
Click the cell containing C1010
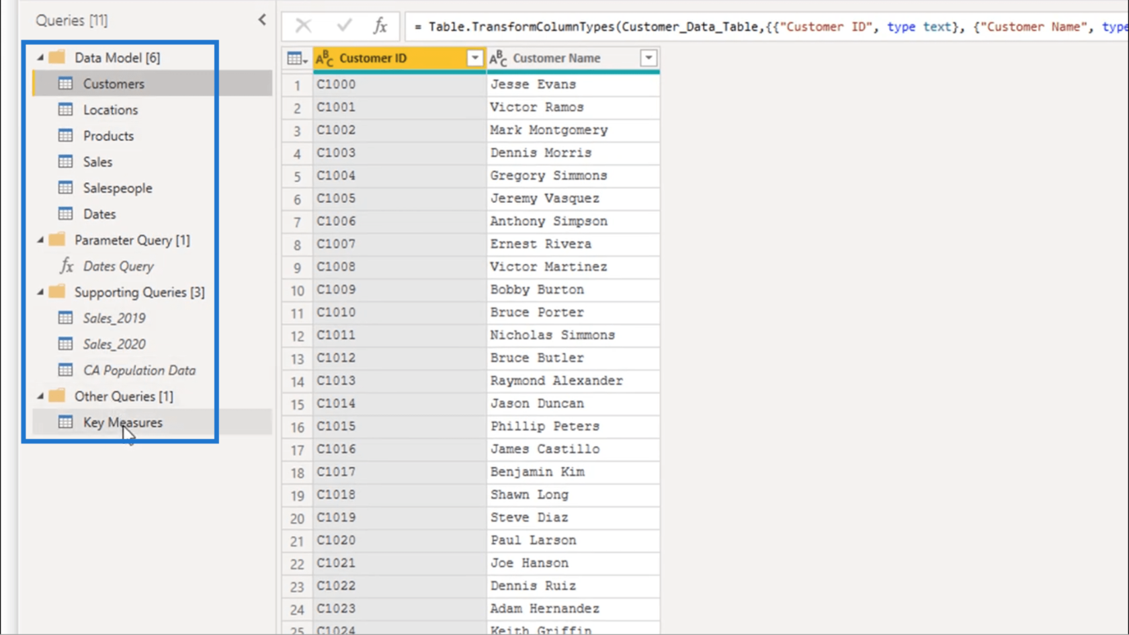[399, 312]
